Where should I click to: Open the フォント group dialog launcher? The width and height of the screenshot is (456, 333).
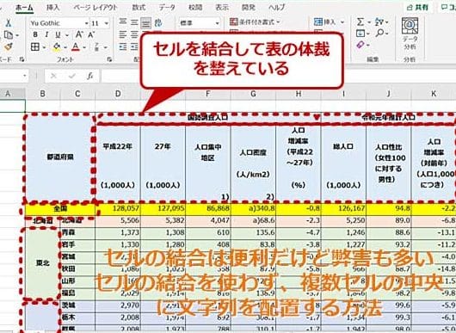click(109, 59)
